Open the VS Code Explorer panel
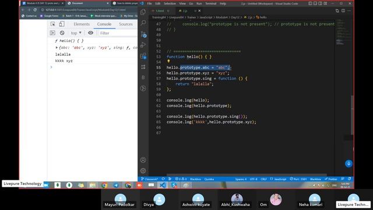The width and height of the screenshot is (373, 210). pos(143,12)
